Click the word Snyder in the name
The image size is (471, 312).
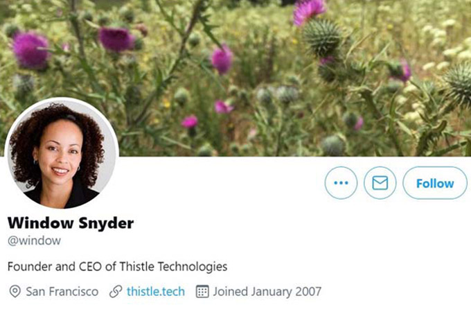tap(106, 224)
